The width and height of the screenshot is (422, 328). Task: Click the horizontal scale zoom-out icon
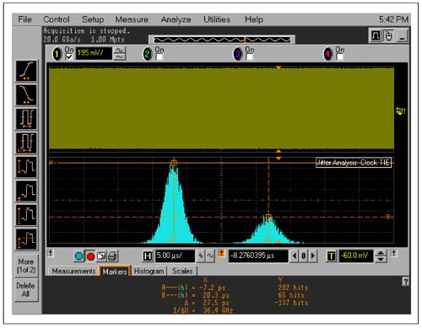[201, 256]
